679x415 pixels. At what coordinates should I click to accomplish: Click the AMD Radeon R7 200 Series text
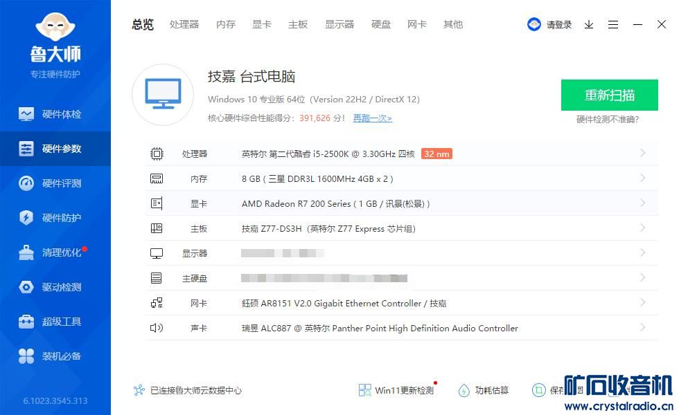(335, 203)
